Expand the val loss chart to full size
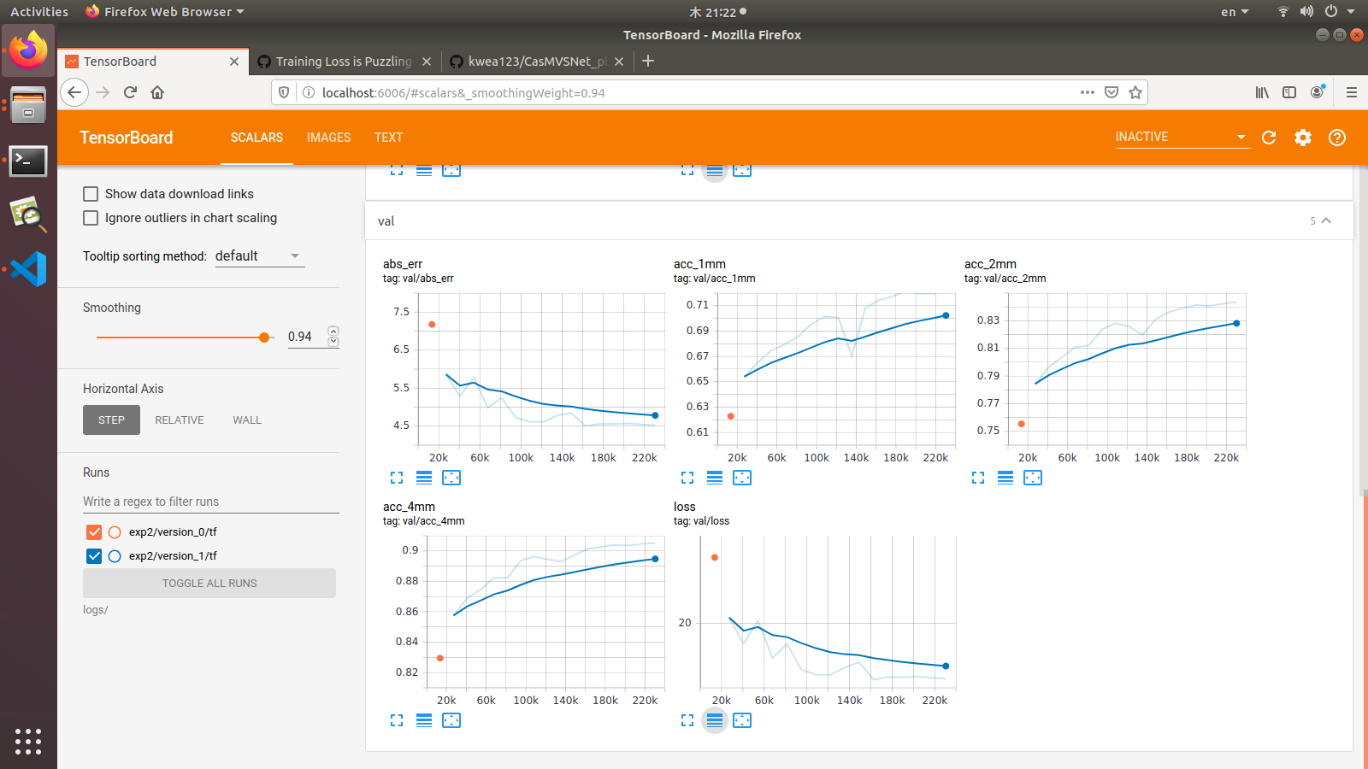The width and height of the screenshot is (1368, 769). coord(687,720)
